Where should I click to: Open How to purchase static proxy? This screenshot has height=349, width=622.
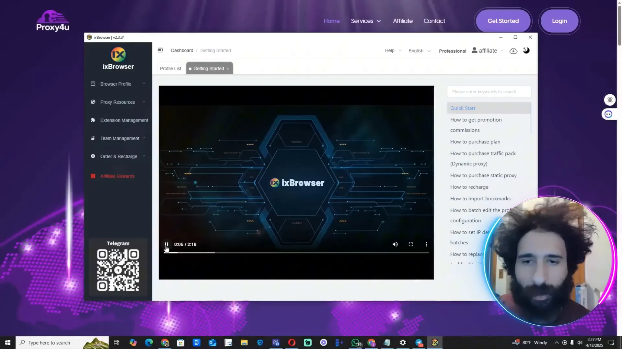(483, 175)
